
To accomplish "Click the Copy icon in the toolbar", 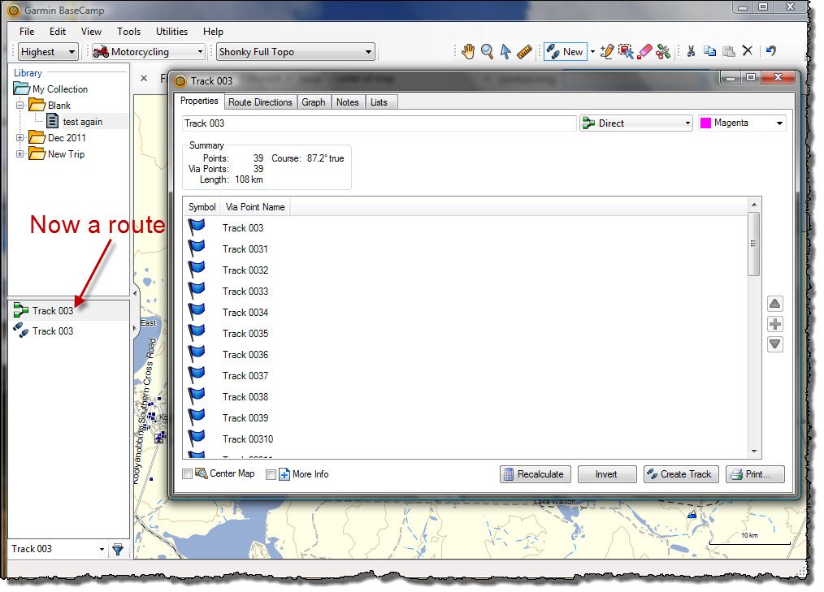I will click(710, 51).
